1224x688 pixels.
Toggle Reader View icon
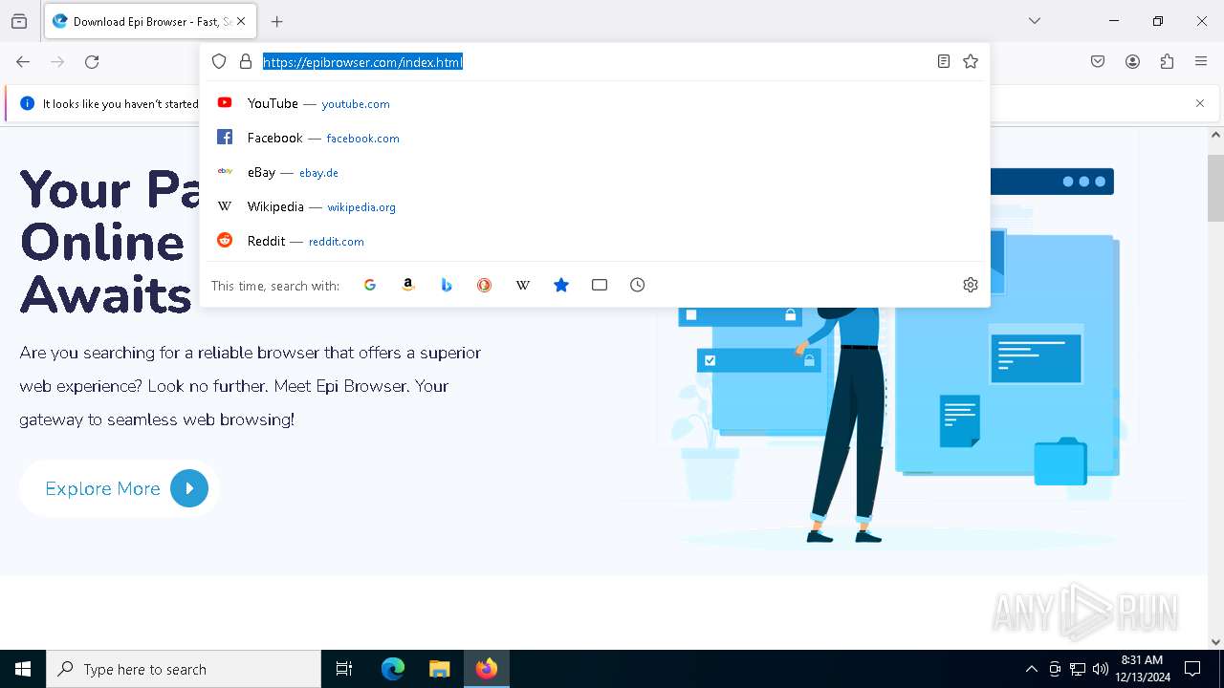(x=944, y=62)
